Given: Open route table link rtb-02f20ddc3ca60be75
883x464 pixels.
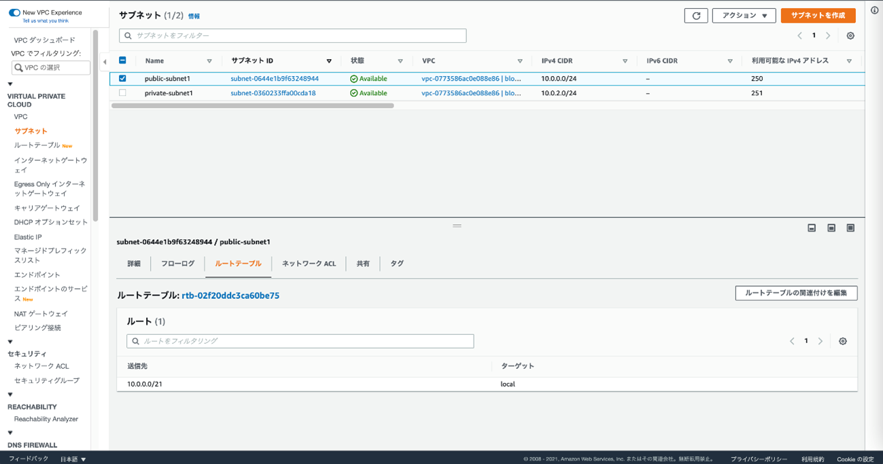Looking at the screenshot, I should 230,296.
